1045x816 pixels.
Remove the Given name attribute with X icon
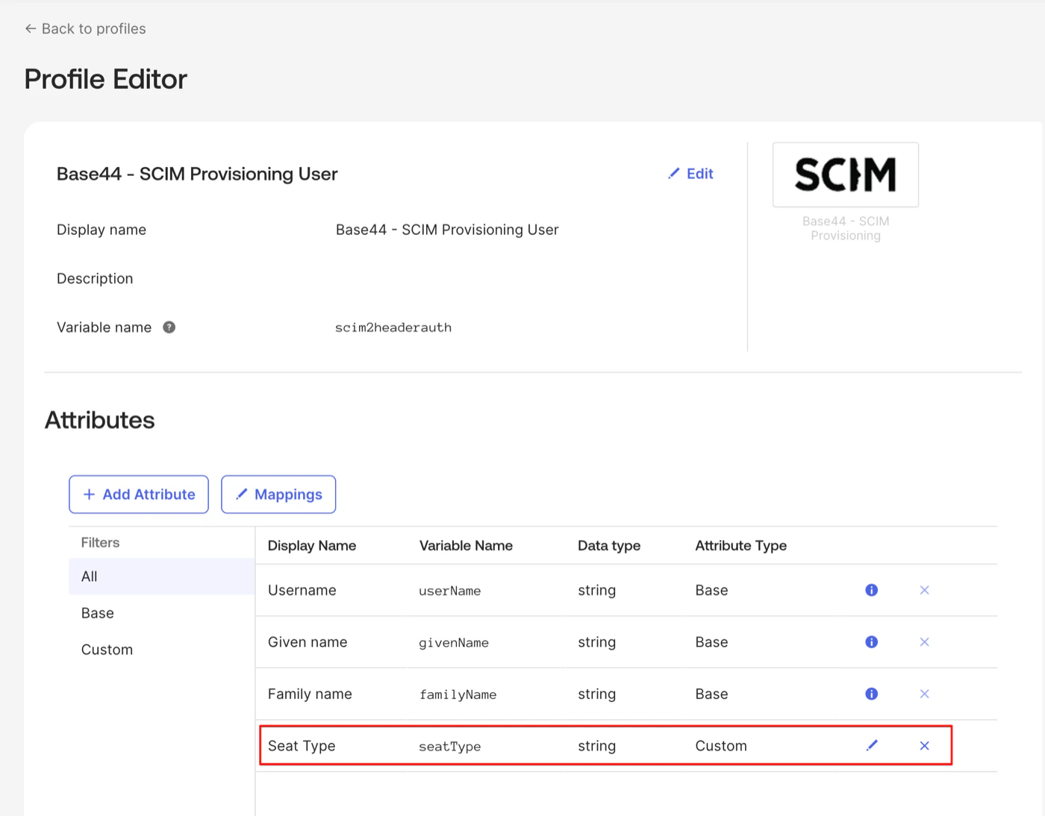pyautogui.click(x=924, y=642)
